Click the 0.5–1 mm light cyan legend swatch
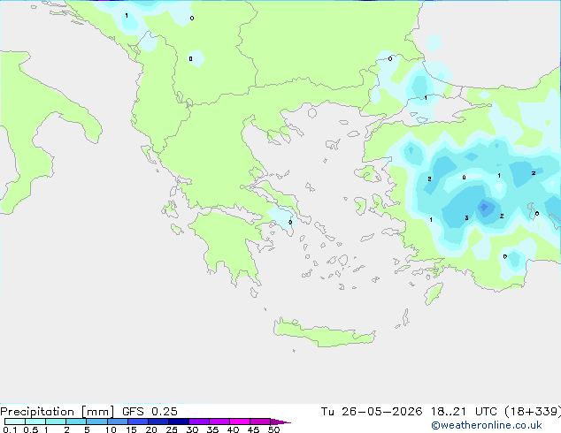 click(35, 422)
